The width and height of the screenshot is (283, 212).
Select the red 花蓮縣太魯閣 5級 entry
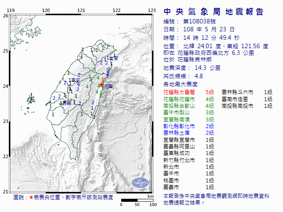[x=185, y=92]
